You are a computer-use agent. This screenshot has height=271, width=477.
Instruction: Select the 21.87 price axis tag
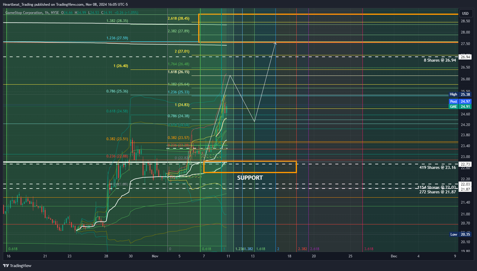coord(465,189)
